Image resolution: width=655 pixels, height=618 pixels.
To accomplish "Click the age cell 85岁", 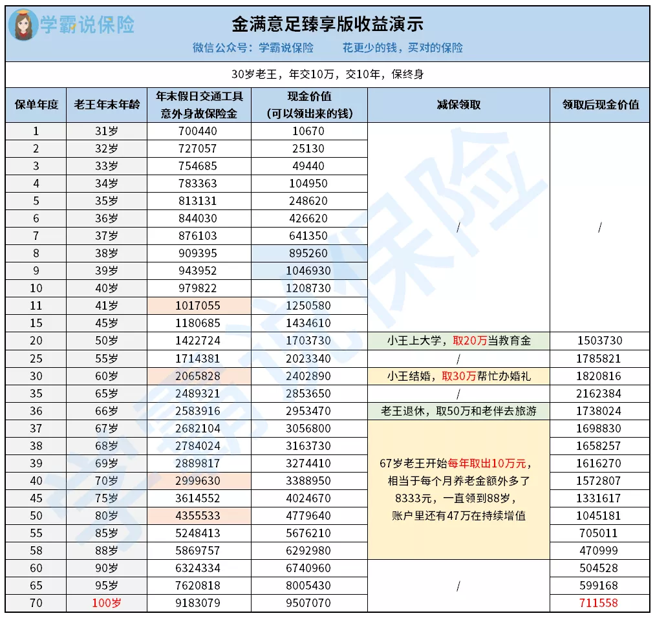I will [107, 534].
